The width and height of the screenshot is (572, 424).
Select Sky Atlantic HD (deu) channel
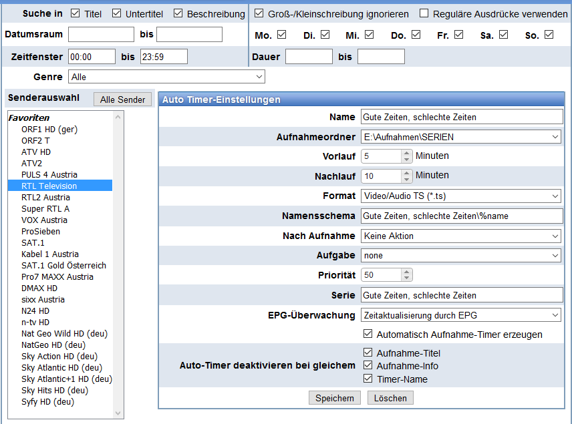click(x=61, y=368)
